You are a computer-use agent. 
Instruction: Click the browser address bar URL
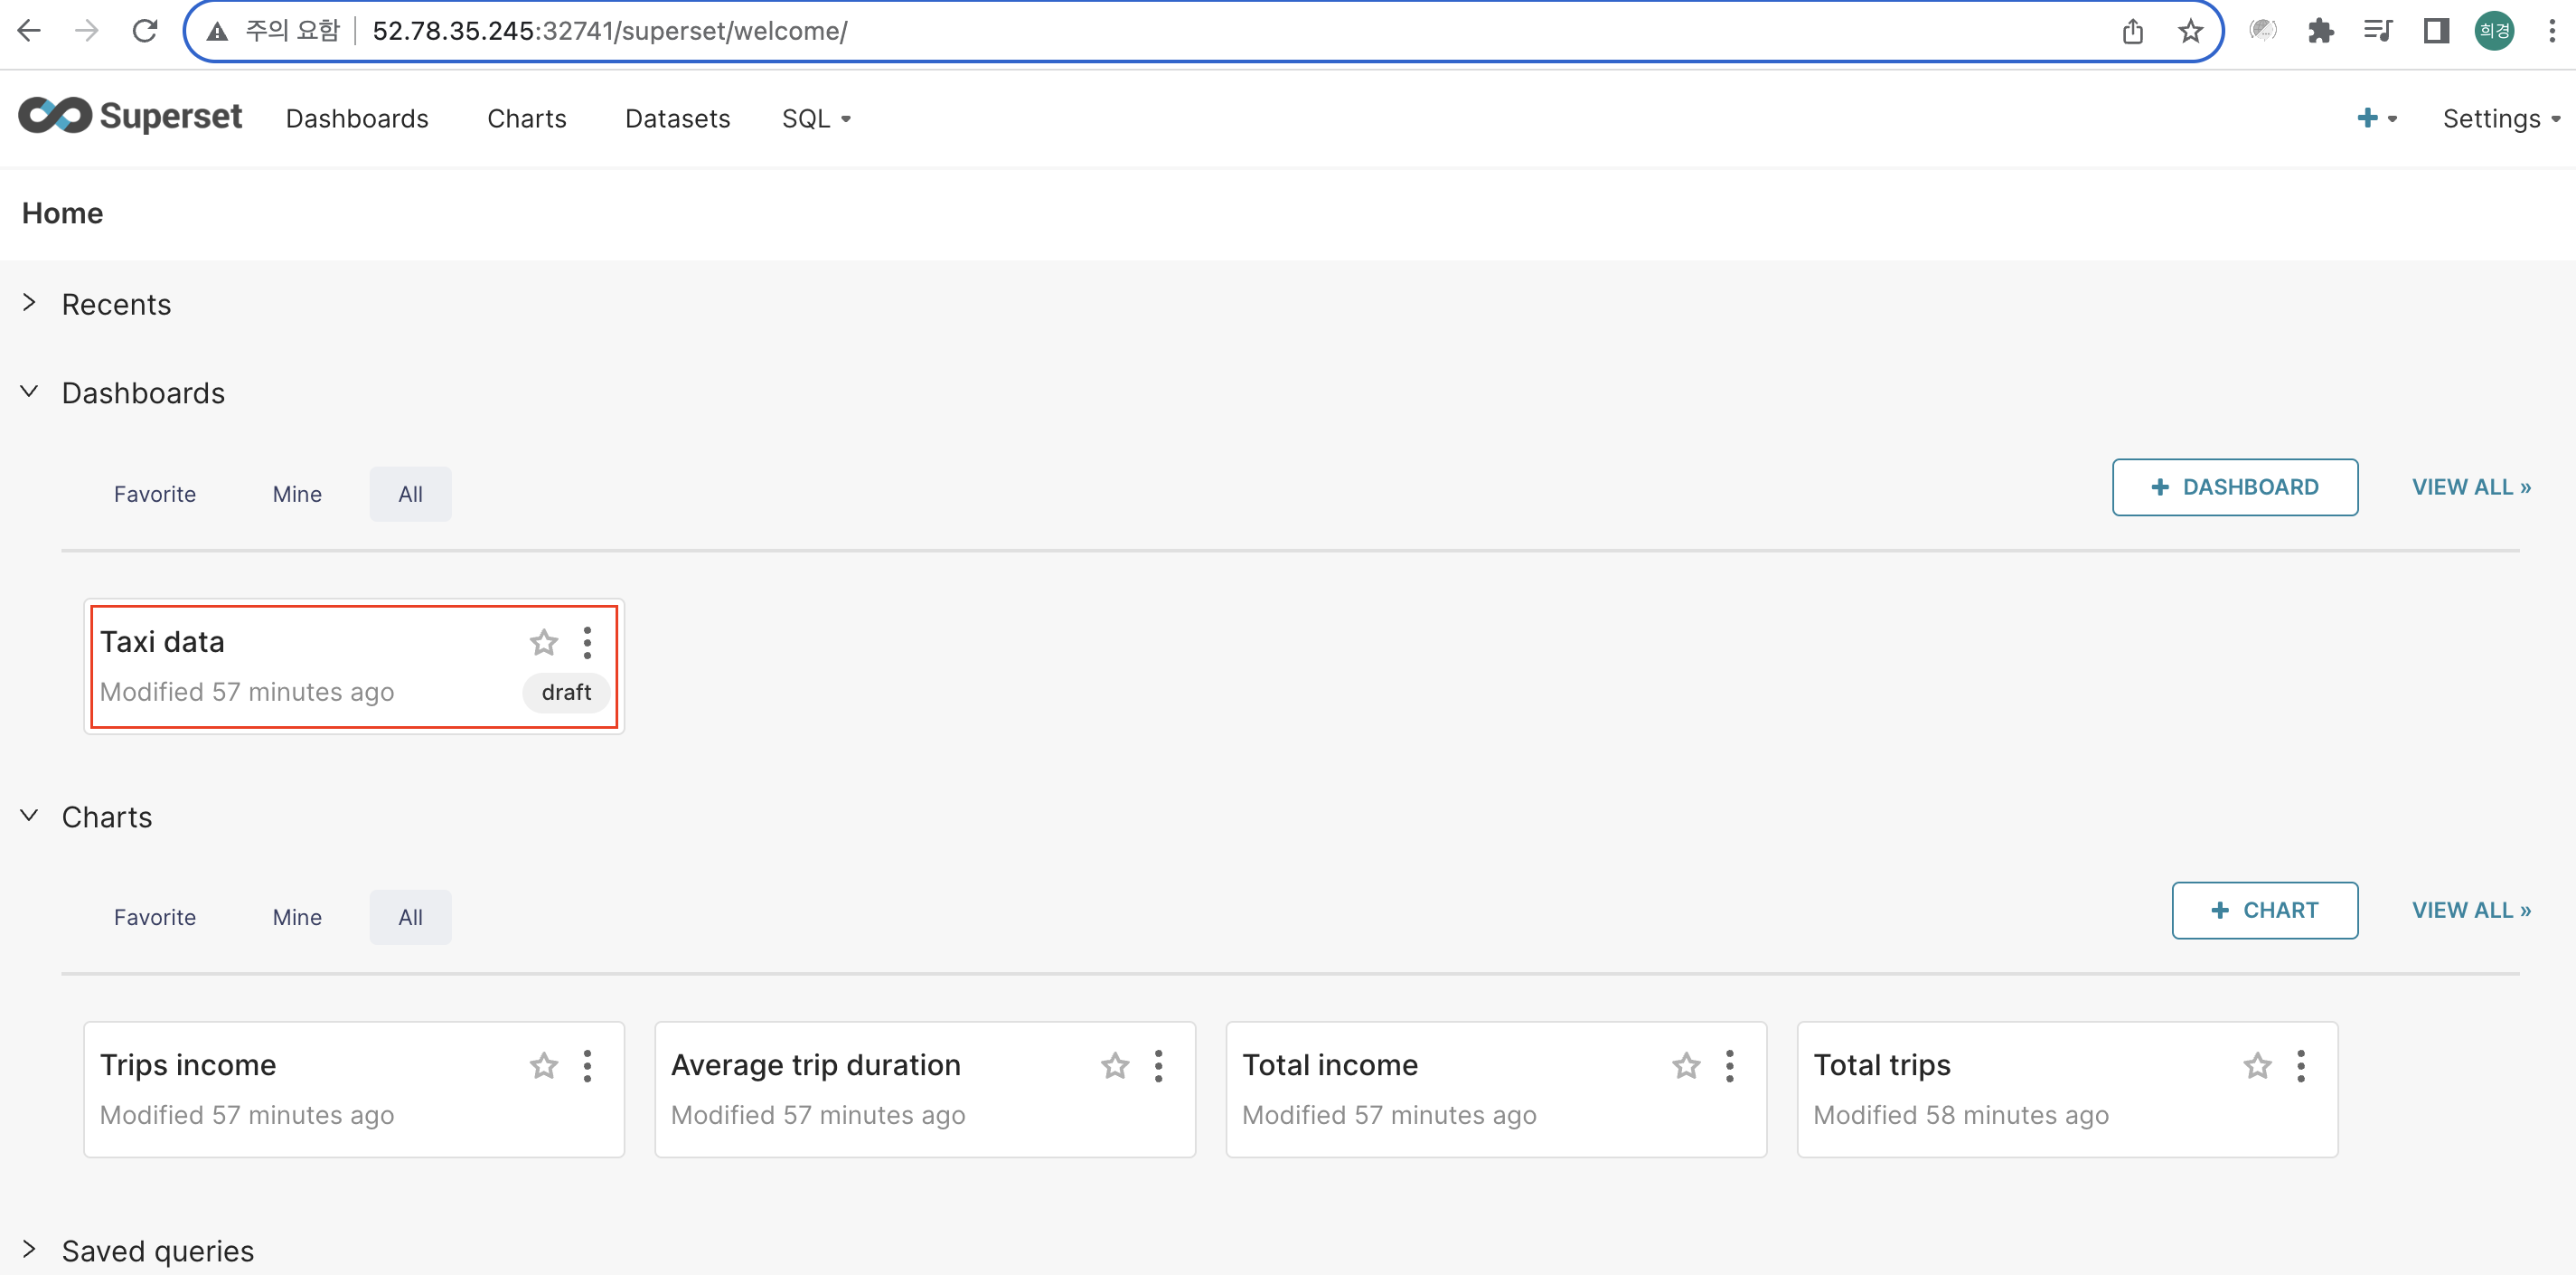610,31
